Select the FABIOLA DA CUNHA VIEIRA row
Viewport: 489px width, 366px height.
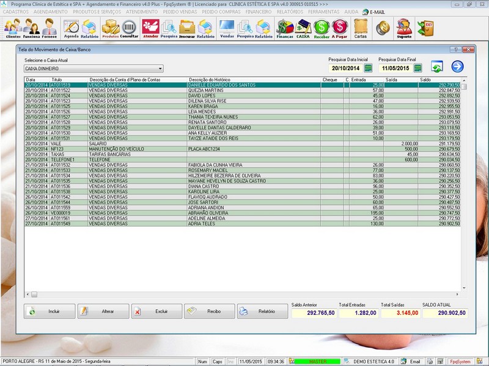click(x=242, y=165)
